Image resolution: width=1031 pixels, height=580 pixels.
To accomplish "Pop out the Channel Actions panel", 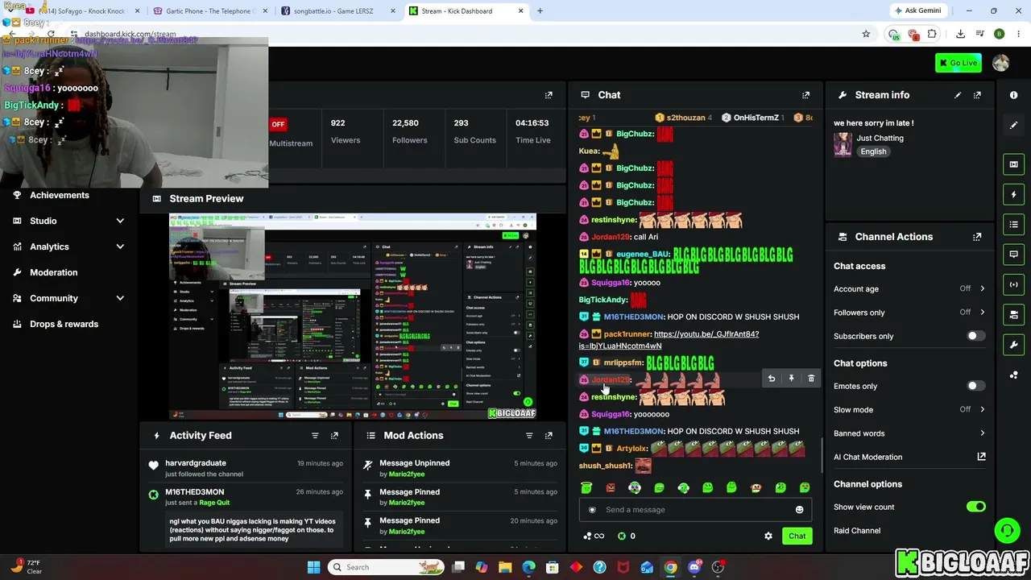I will (x=977, y=237).
